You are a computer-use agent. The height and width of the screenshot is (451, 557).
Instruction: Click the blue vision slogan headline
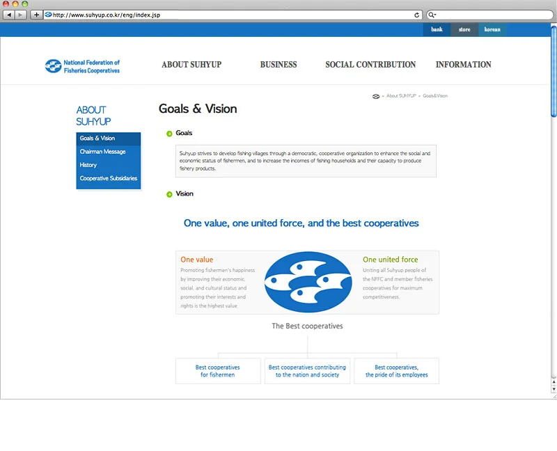tap(301, 223)
